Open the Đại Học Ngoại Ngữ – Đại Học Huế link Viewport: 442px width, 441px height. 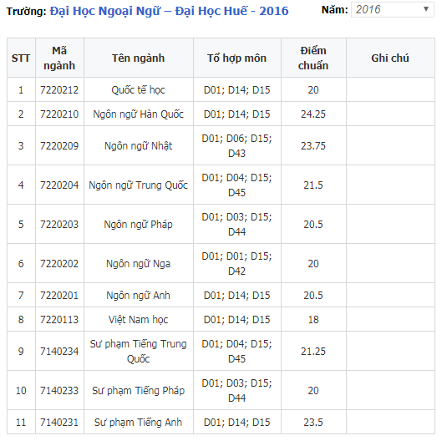[x=169, y=11]
